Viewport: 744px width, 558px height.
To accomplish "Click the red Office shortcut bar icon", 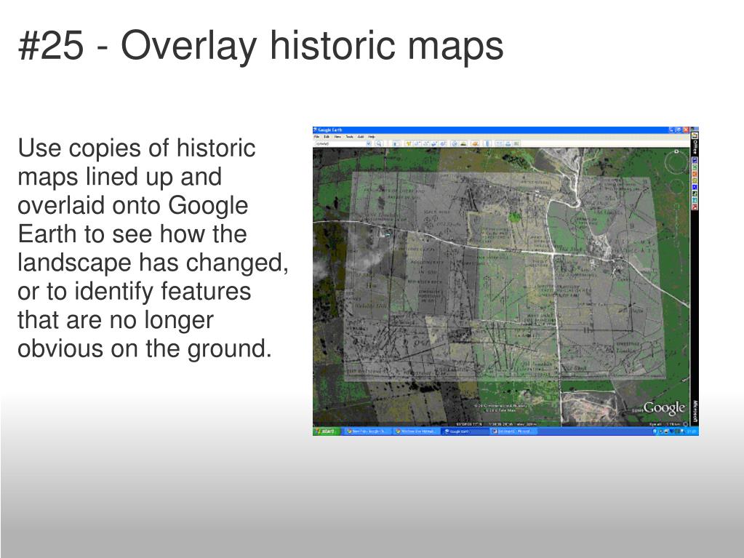I will [x=695, y=207].
